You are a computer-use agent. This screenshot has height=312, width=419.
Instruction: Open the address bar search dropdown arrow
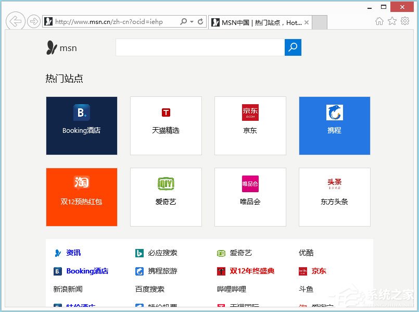click(x=191, y=21)
